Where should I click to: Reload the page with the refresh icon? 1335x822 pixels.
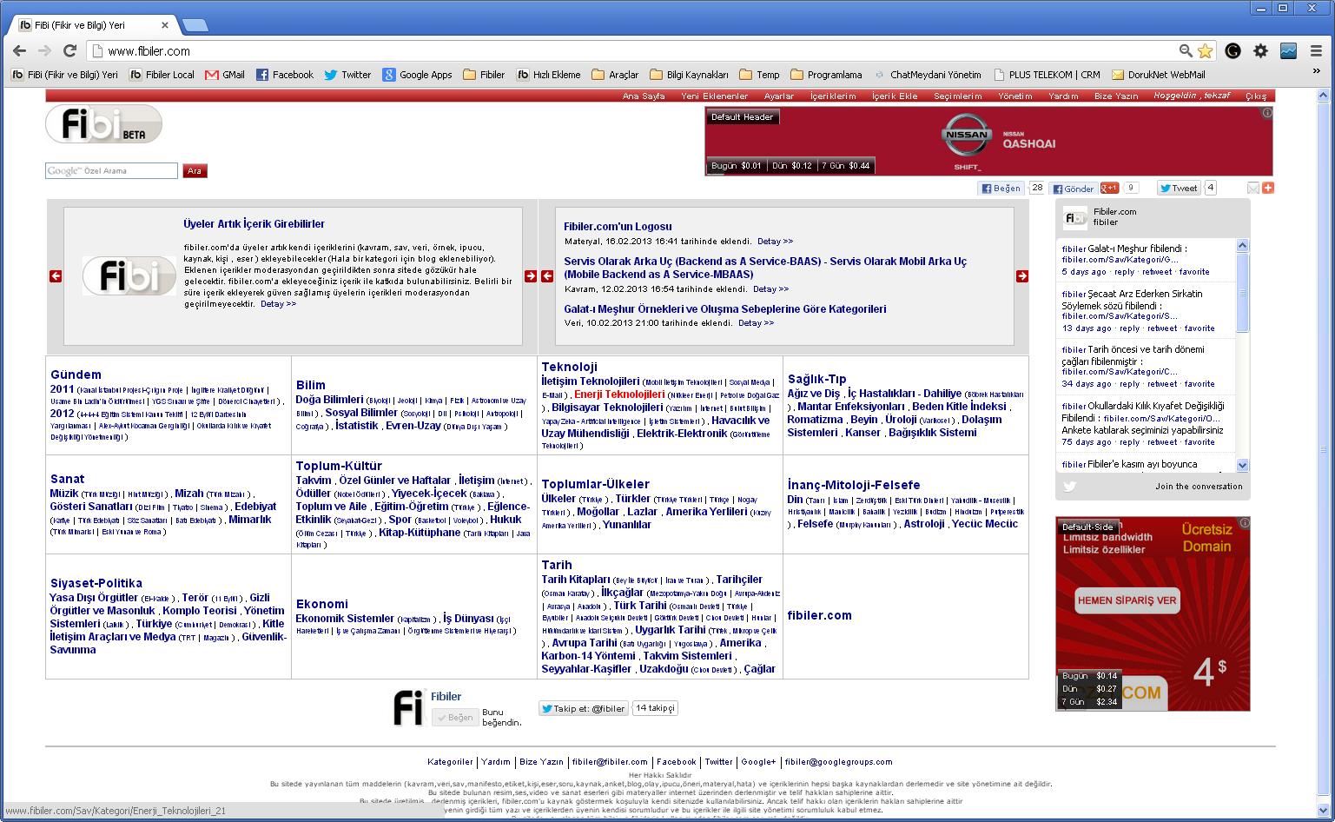tap(70, 51)
